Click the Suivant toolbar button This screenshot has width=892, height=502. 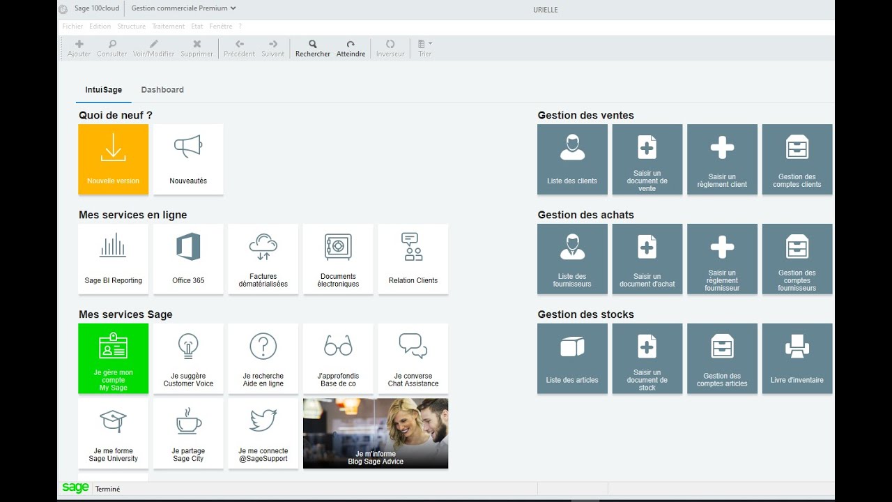(273, 48)
